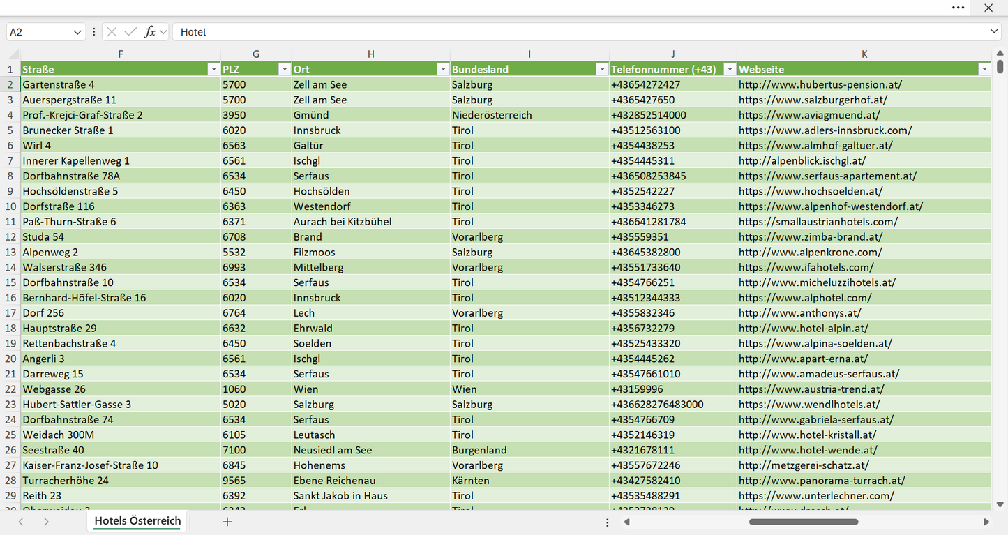Click the select-all corner triangle
Image resolution: width=1008 pixels, height=535 pixels.
pos(13,54)
